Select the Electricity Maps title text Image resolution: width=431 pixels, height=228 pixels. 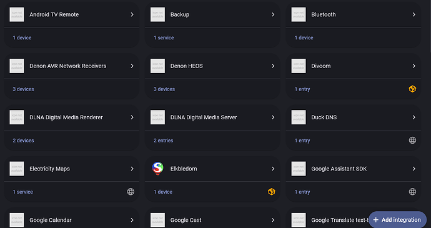click(x=49, y=169)
